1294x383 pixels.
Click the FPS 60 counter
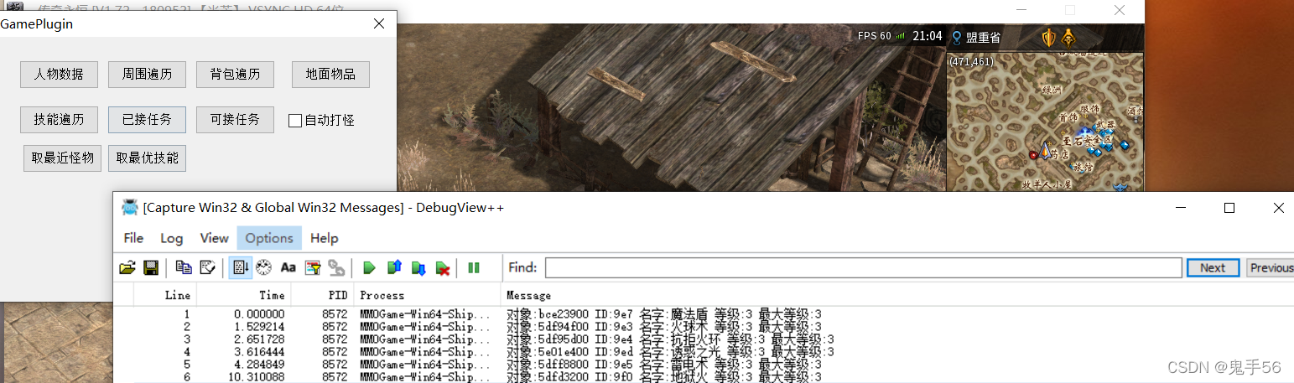875,36
